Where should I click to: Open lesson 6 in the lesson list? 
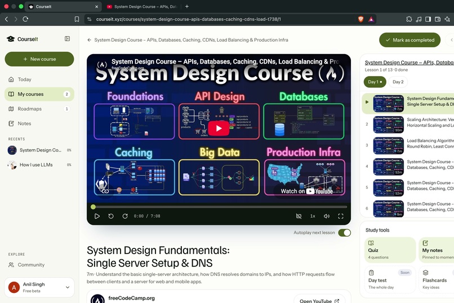(x=408, y=208)
